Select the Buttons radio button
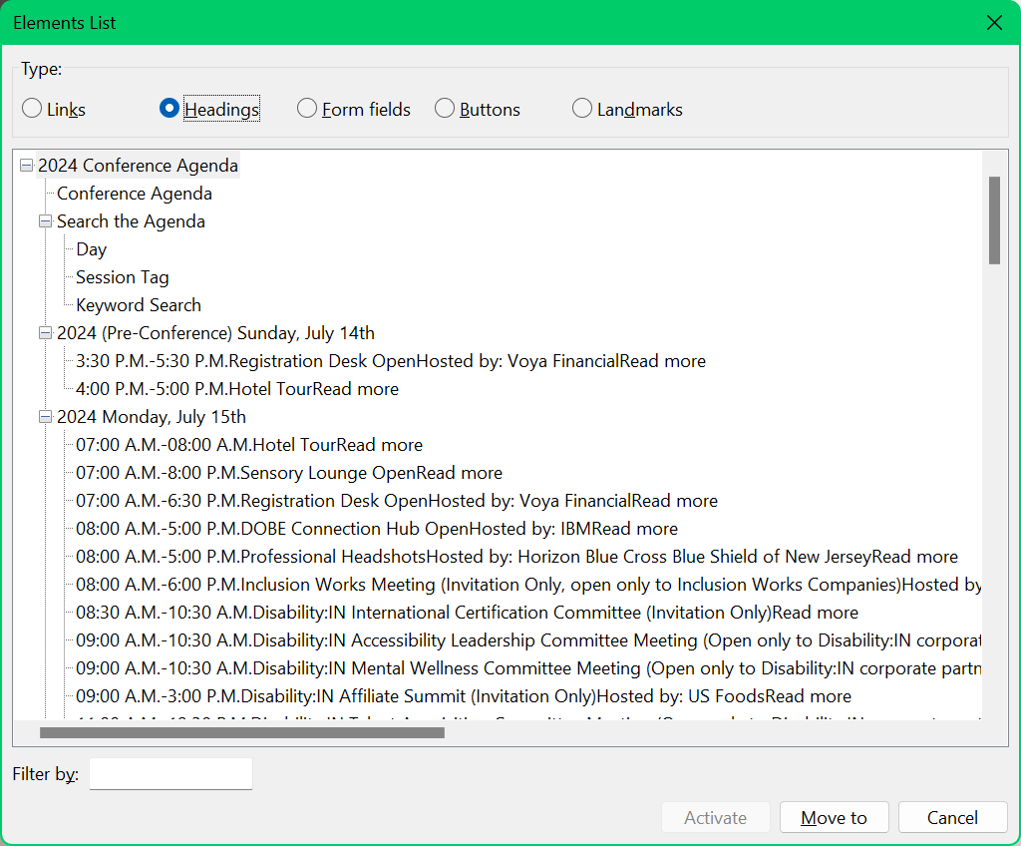 coord(478,109)
